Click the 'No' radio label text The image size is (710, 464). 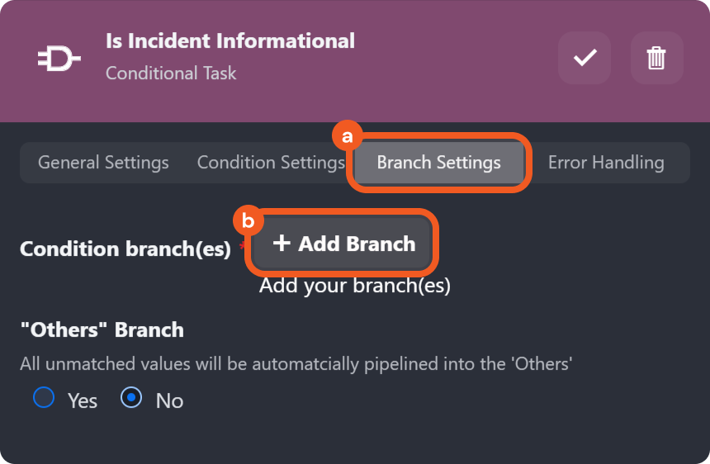169,401
